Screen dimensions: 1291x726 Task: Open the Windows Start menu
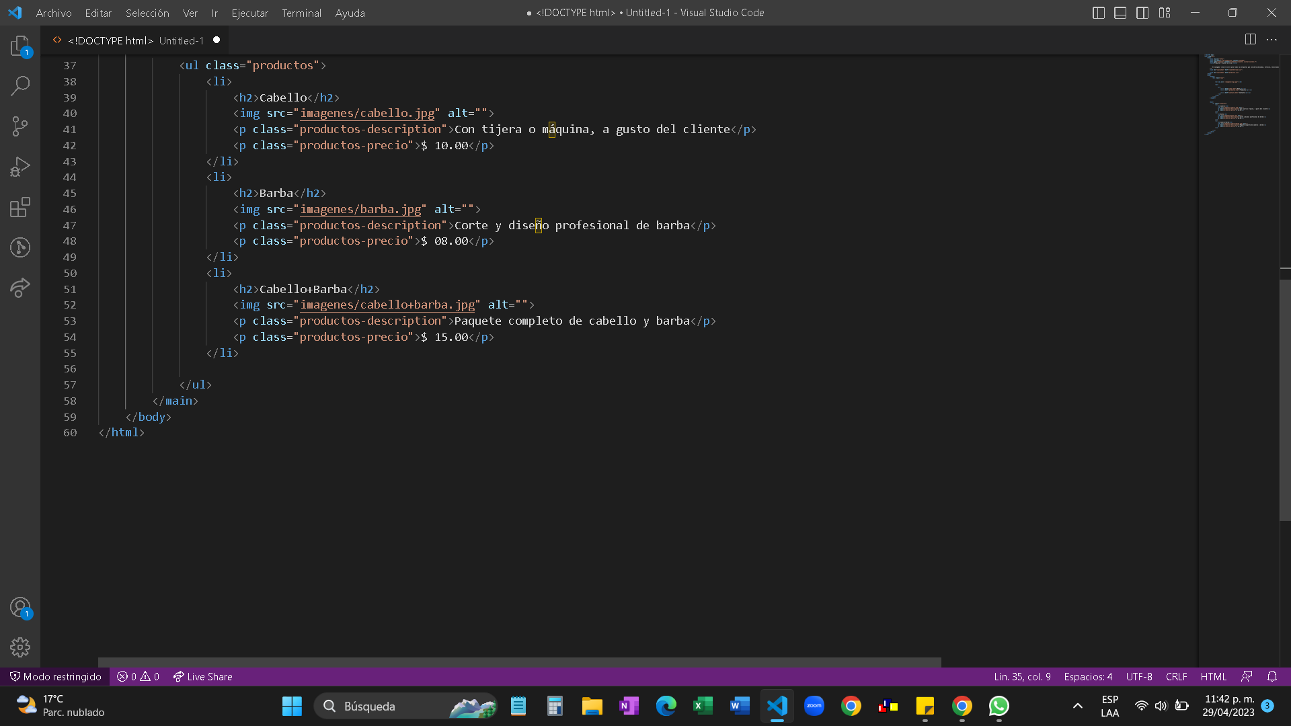[292, 706]
